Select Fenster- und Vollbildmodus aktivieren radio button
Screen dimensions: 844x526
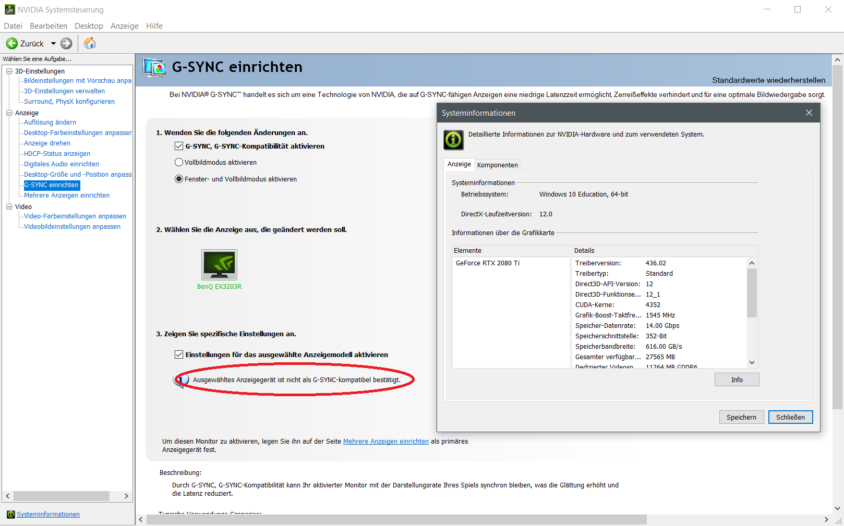point(179,179)
